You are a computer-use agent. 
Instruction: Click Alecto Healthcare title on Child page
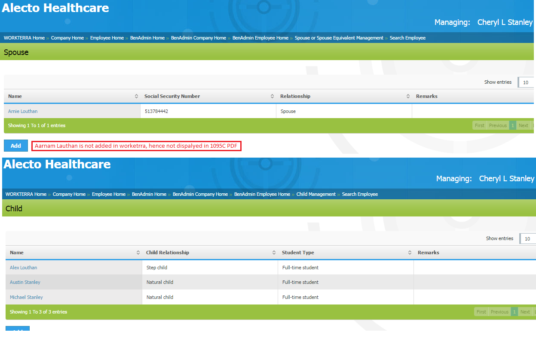click(57, 164)
